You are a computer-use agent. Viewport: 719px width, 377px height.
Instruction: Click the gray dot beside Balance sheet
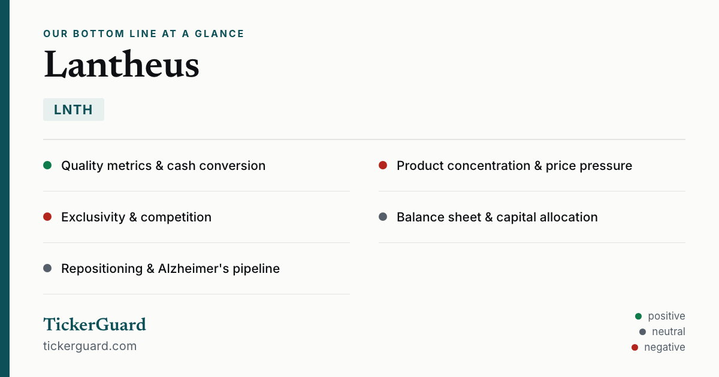[x=383, y=217]
